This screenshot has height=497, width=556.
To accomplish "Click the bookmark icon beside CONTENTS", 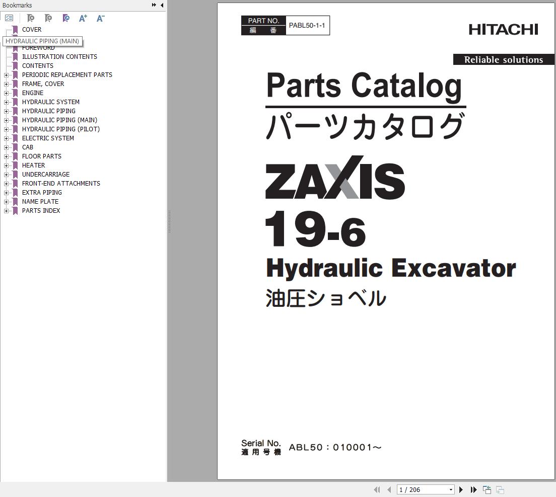I will point(15,66).
